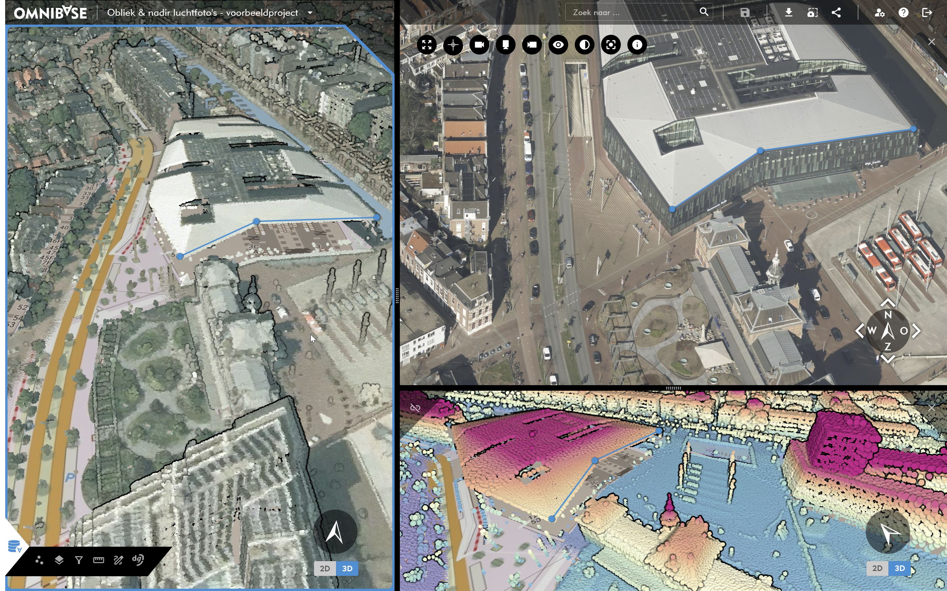The height and width of the screenshot is (591, 947).
Task: Click the share icon in top bar
Action: pyautogui.click(x=836, y=12)
